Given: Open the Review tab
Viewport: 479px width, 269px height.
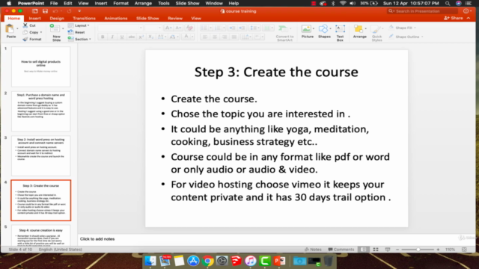Looking at the screenshot, I should [x=175, y=18].
